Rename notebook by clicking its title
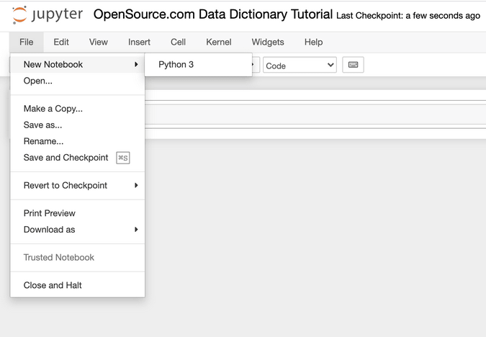 (x=213, y=14)
